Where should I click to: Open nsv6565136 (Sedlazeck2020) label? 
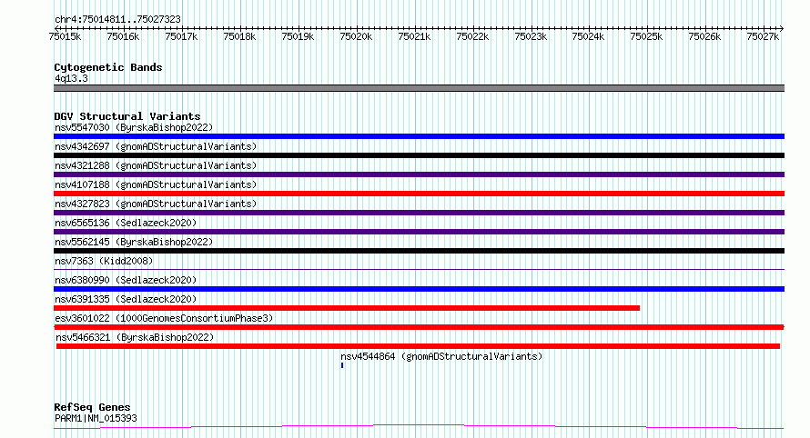(126, 223)
